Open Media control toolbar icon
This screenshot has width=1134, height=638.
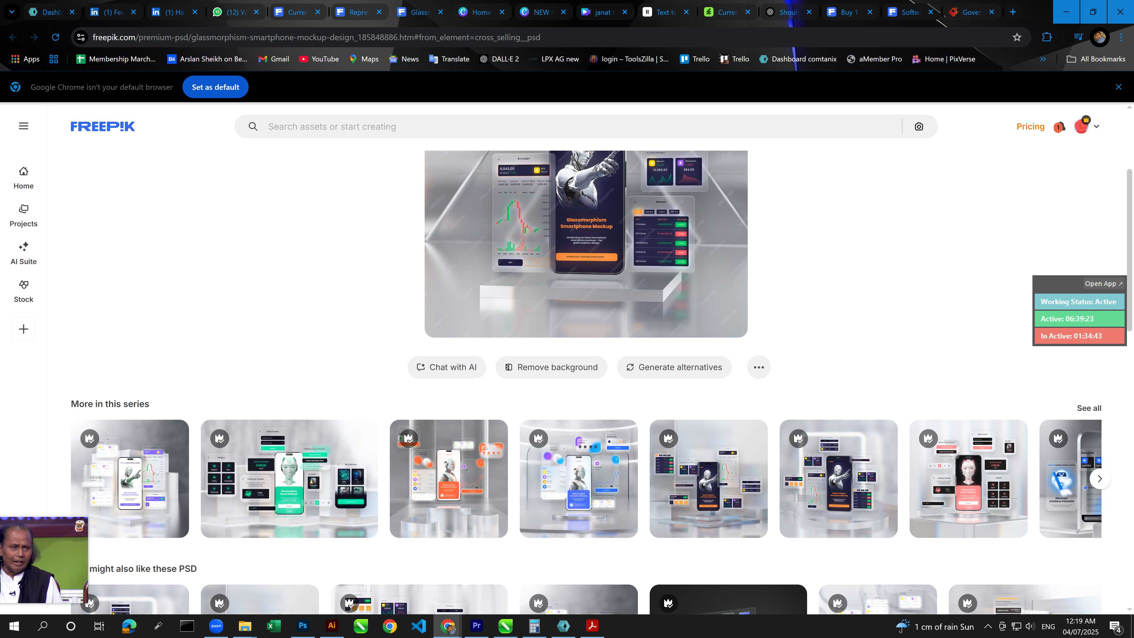coord(1078,38)
